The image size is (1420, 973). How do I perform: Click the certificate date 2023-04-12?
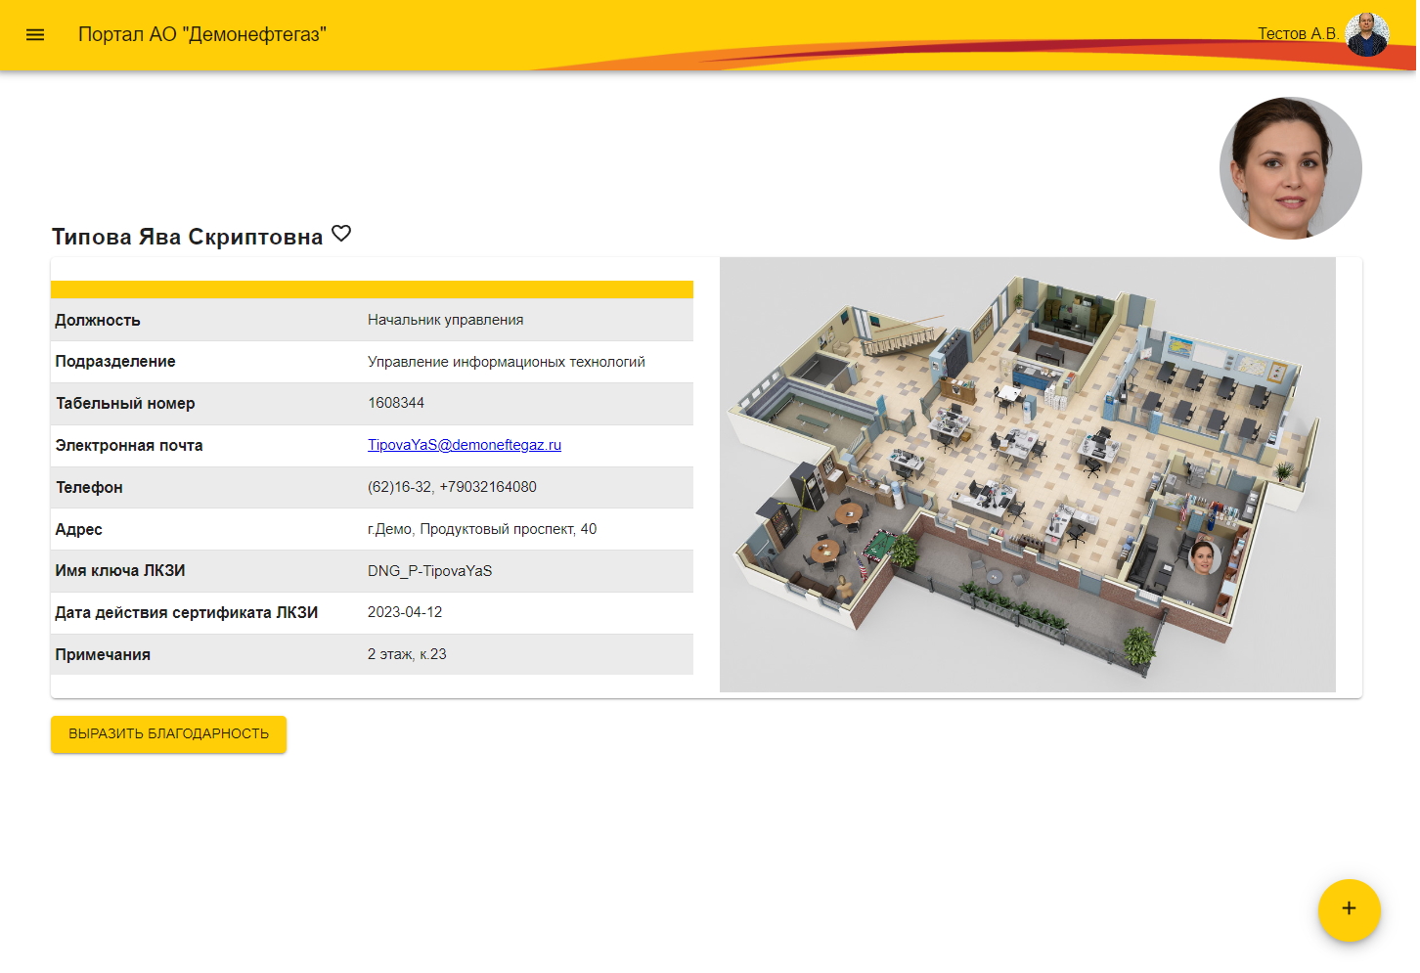(405, 612)
